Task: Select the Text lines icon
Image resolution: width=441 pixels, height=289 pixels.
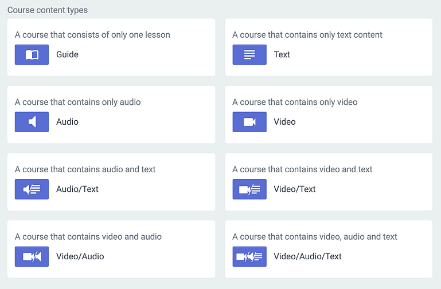Action: point(249,54)
